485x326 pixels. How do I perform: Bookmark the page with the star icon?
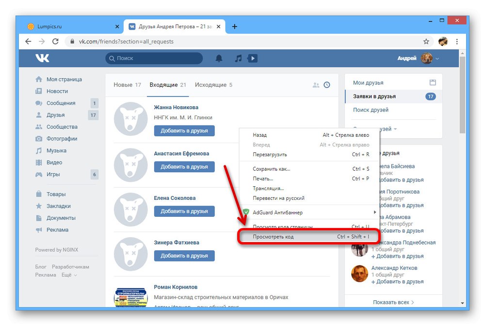(426, 42)
